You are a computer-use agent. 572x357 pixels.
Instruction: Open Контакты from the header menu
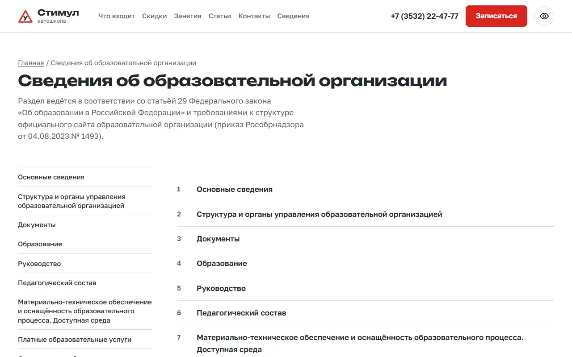click(x=254, y=16)
